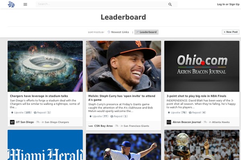Click Log In or Sign Up
The height and width of the screenshot is (160, 241).
click(x=228, y=4)
